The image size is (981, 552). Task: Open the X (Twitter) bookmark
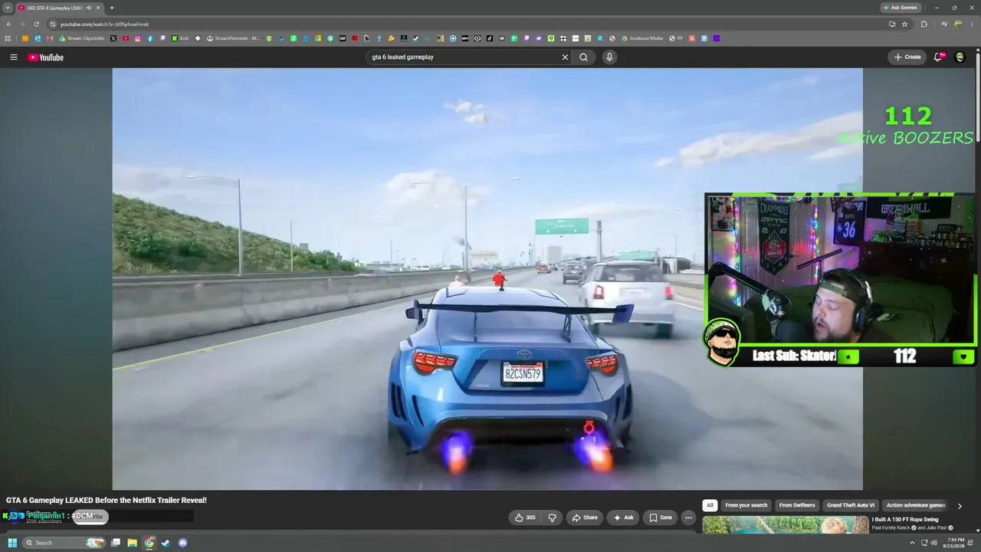pos(113,38)
